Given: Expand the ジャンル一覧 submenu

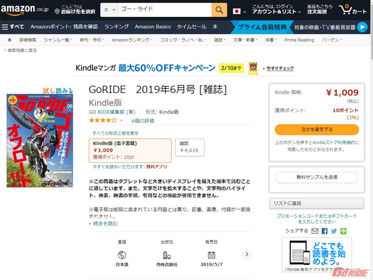Looking at the screenshot, I should point(58,40).
